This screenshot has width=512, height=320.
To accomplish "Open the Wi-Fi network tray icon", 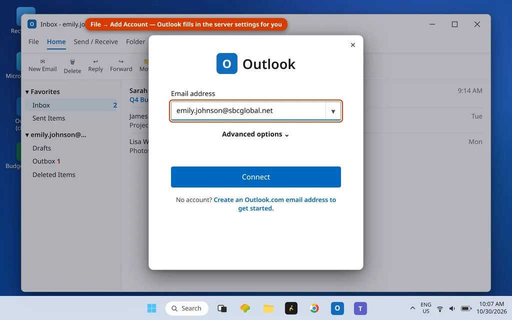I will (440, 308).
